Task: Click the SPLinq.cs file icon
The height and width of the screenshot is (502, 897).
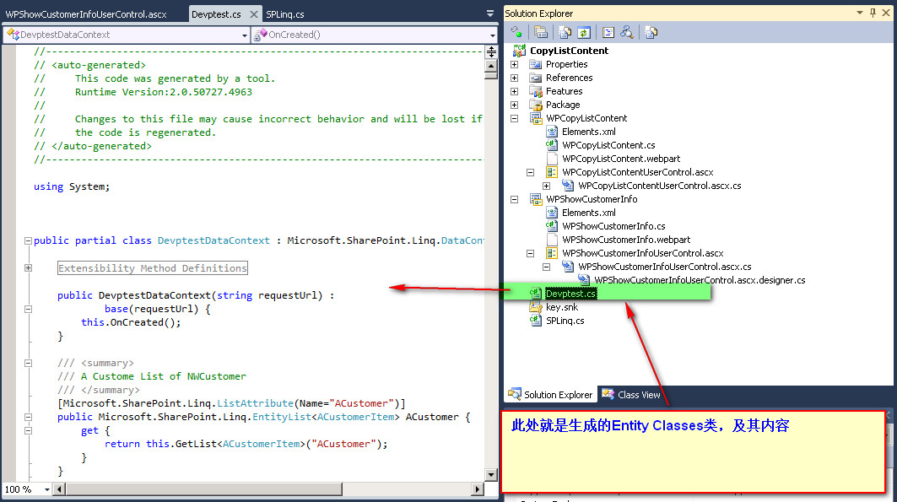Action: 536,321
